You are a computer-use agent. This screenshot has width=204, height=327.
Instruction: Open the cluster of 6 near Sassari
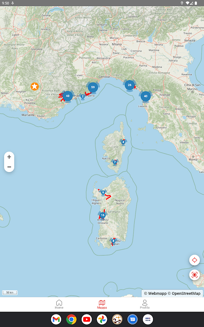pyautogui.click(x=103, y=192)
